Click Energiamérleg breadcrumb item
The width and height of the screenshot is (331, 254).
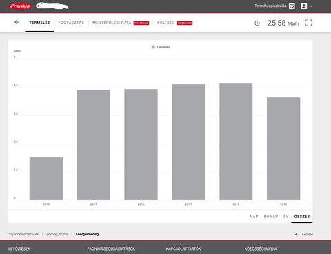tap(88, 234)
